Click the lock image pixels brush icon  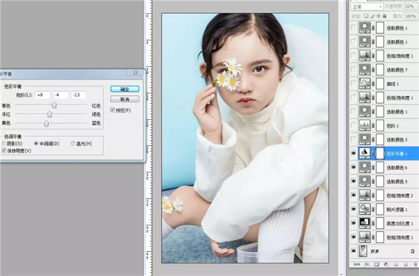(x=372, y=17)
